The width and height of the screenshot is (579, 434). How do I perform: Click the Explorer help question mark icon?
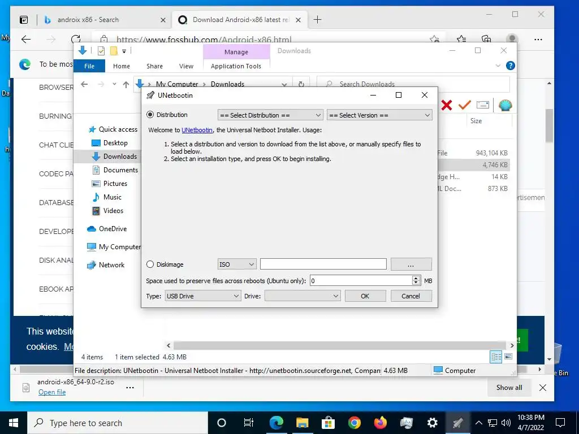click(511, 66)
